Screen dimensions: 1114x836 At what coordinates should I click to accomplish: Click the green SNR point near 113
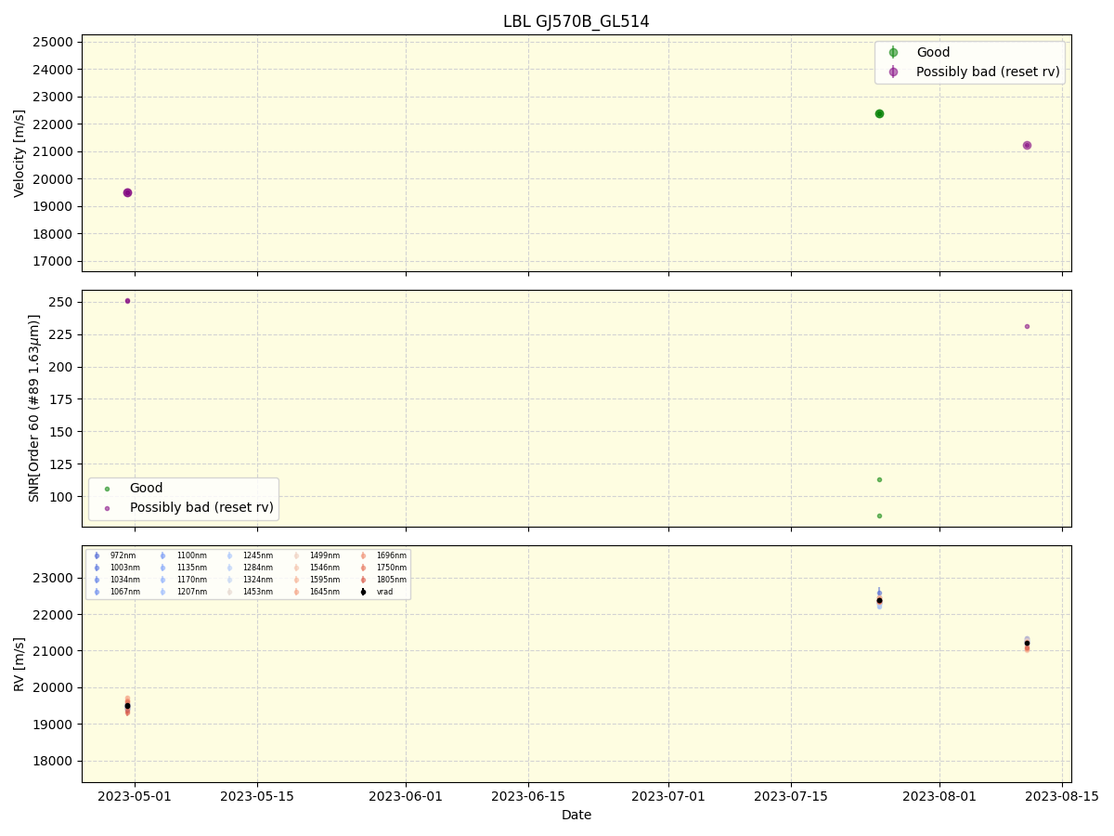[x=879, y=479]
